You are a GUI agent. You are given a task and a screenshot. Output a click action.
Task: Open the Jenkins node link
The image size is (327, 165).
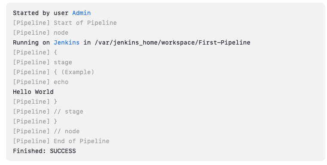click(67, 42)
